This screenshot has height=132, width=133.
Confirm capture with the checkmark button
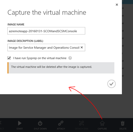[x=111, y=84]
